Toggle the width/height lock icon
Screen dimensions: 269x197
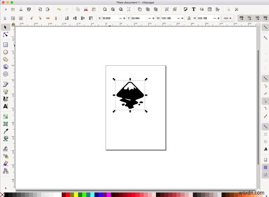pos(189,18)
